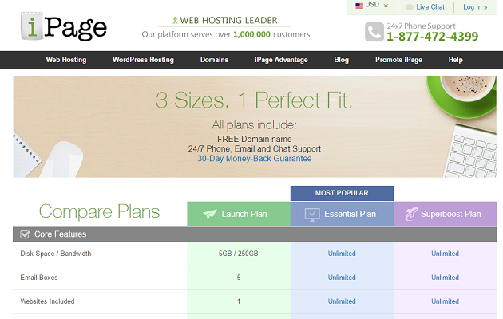
Task: Open the WordPress Hosting menu
Action: [x=143, y=60]
